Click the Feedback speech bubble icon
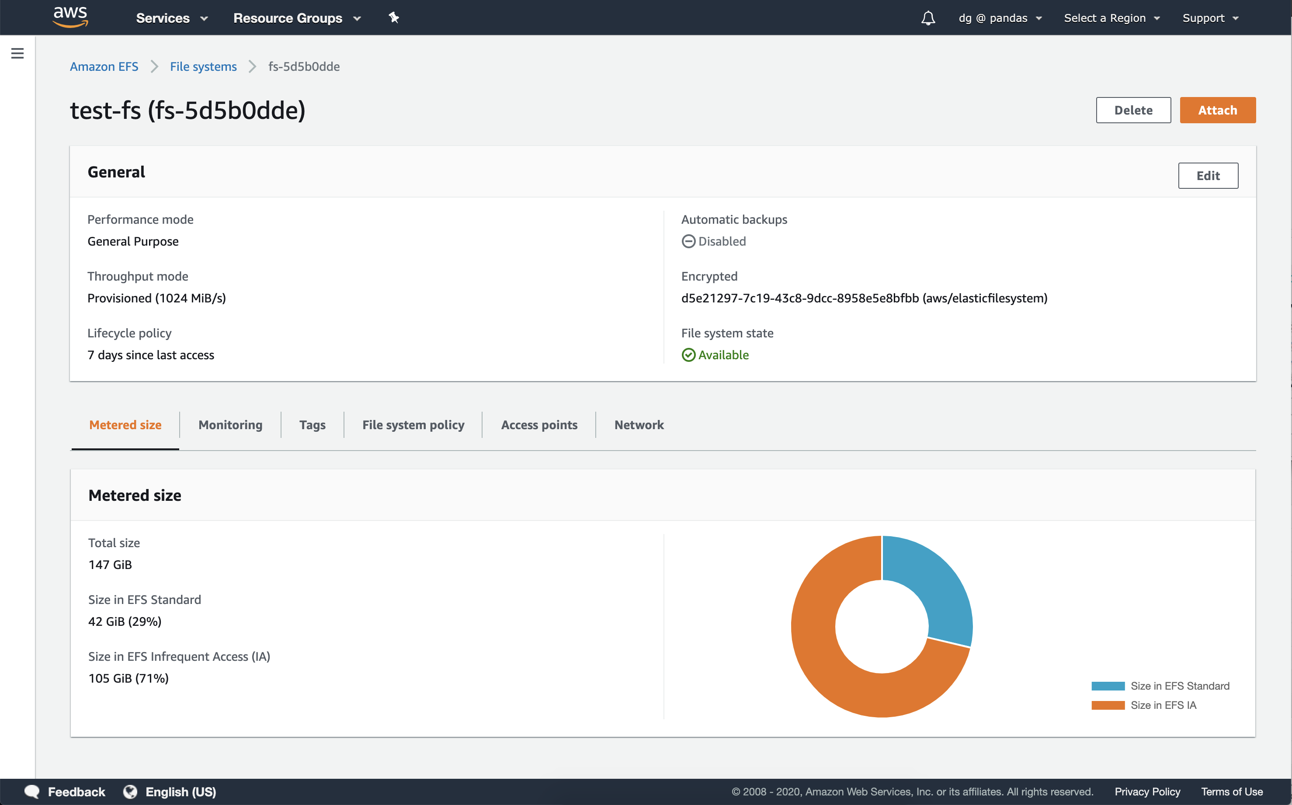Viewport: 1292px width, 805px height. click(32, 792)
